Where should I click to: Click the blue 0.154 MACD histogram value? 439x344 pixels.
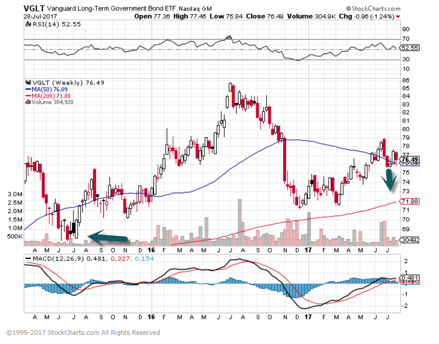(x=144, y=258)
